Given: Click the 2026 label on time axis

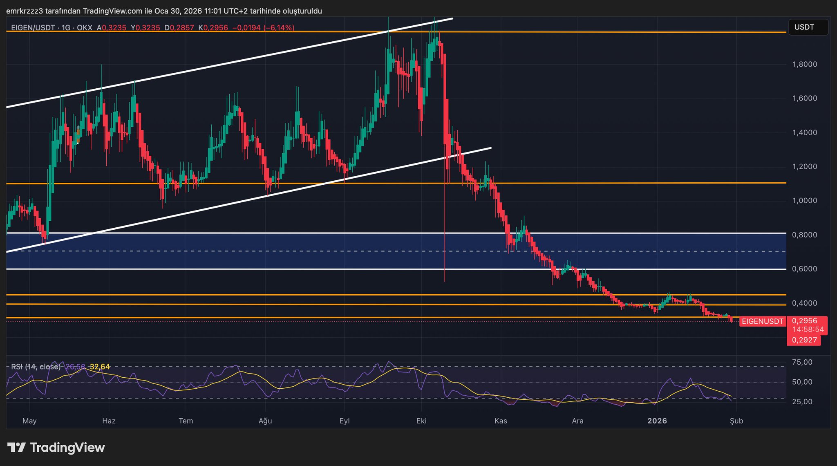Looking at the screenshot, I should [x=657, y=421].
